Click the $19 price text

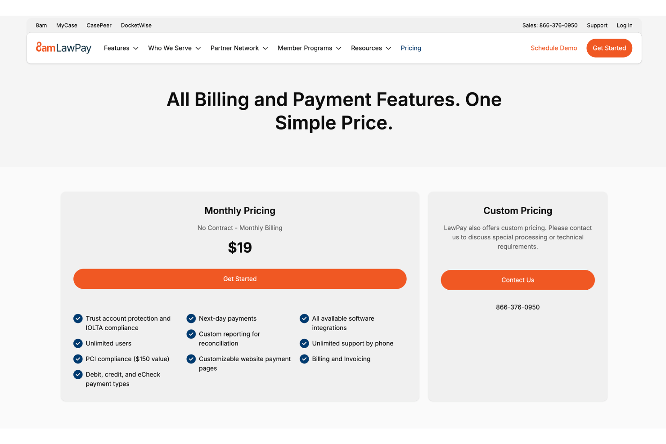point(240,247)
